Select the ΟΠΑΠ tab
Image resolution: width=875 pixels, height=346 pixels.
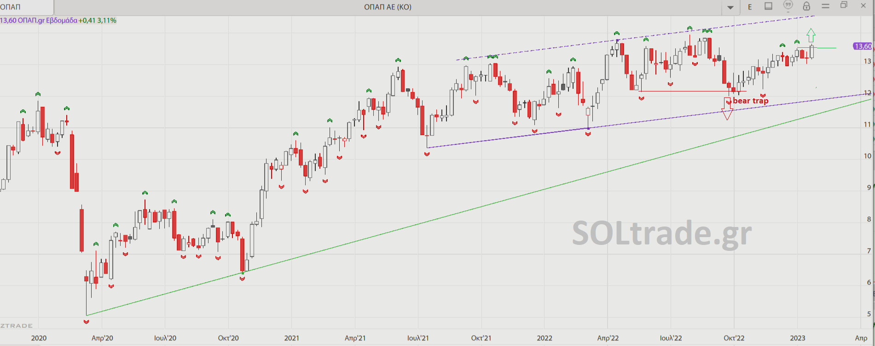[27, 7]
